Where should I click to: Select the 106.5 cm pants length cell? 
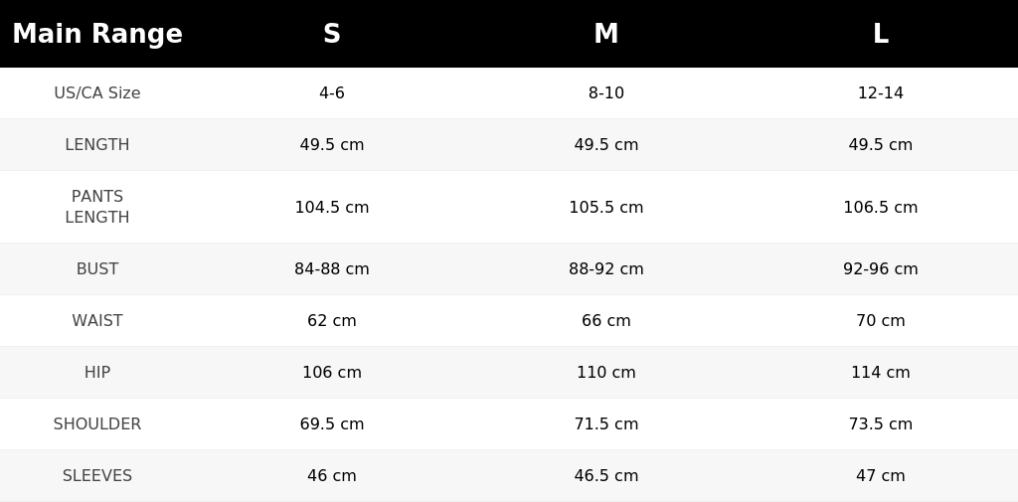pyautogui.click(x=881, y=207)
